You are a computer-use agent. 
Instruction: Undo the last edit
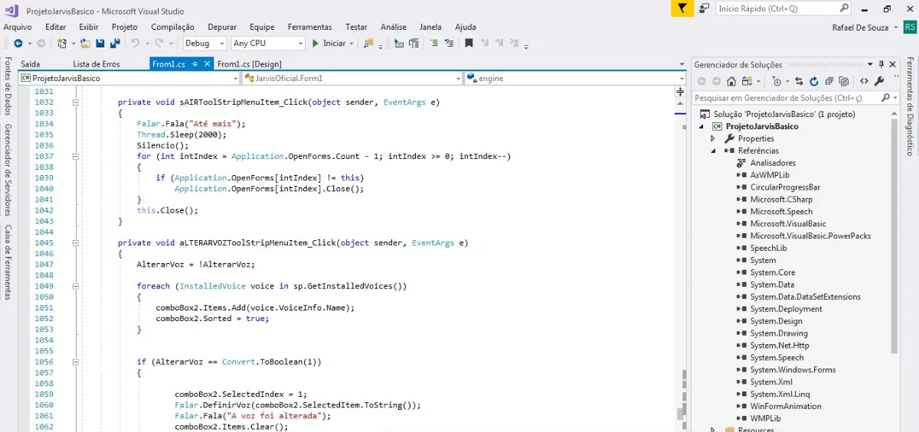point(136,44)
